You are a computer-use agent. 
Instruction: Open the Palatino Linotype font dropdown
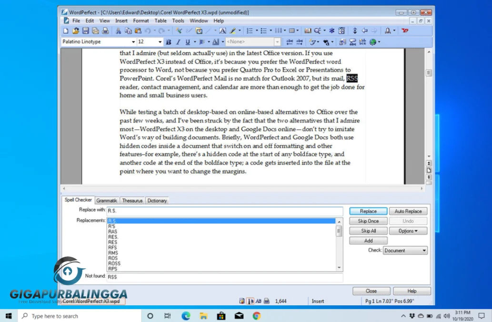[x=133, y=42]
